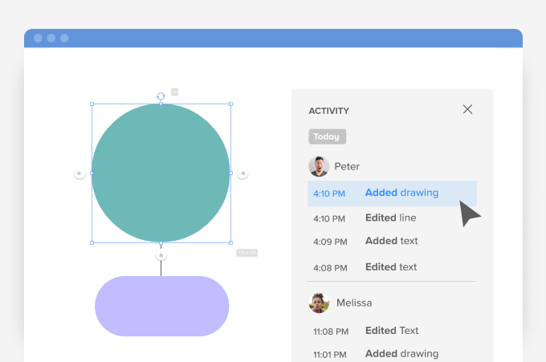Select the 4:10 PM Added drawing entry
546x362 pixels.
click(392, 193)
